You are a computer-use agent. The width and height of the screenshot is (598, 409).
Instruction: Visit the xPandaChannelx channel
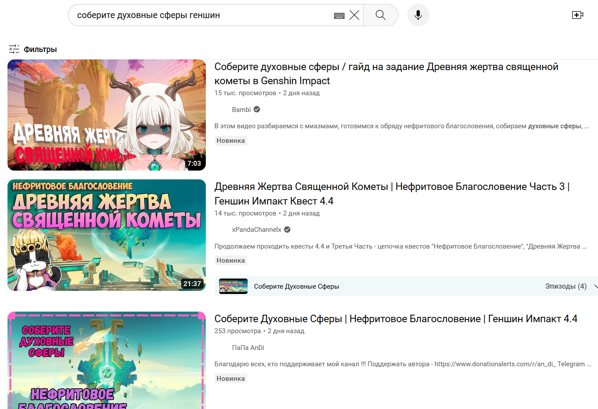coord(256,229)
